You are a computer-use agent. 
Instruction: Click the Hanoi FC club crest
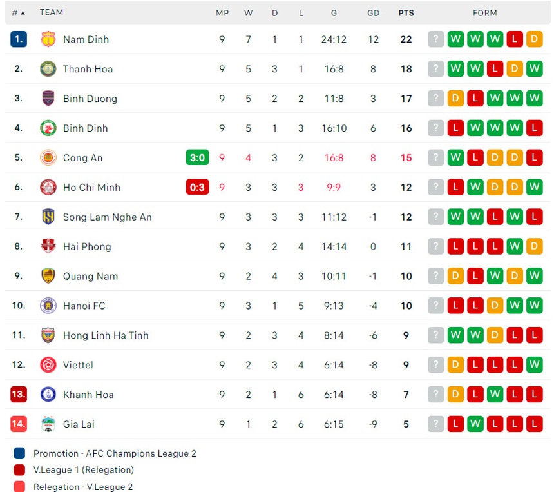(48, 305)
